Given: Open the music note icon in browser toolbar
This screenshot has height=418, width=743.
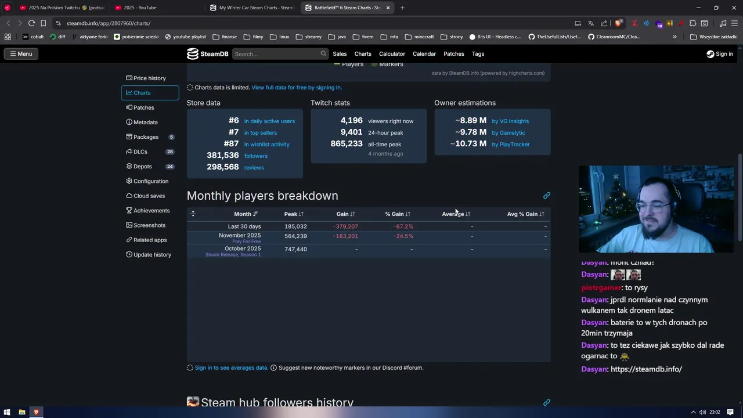Looking at the screenshot, I should tap(723, 23).
